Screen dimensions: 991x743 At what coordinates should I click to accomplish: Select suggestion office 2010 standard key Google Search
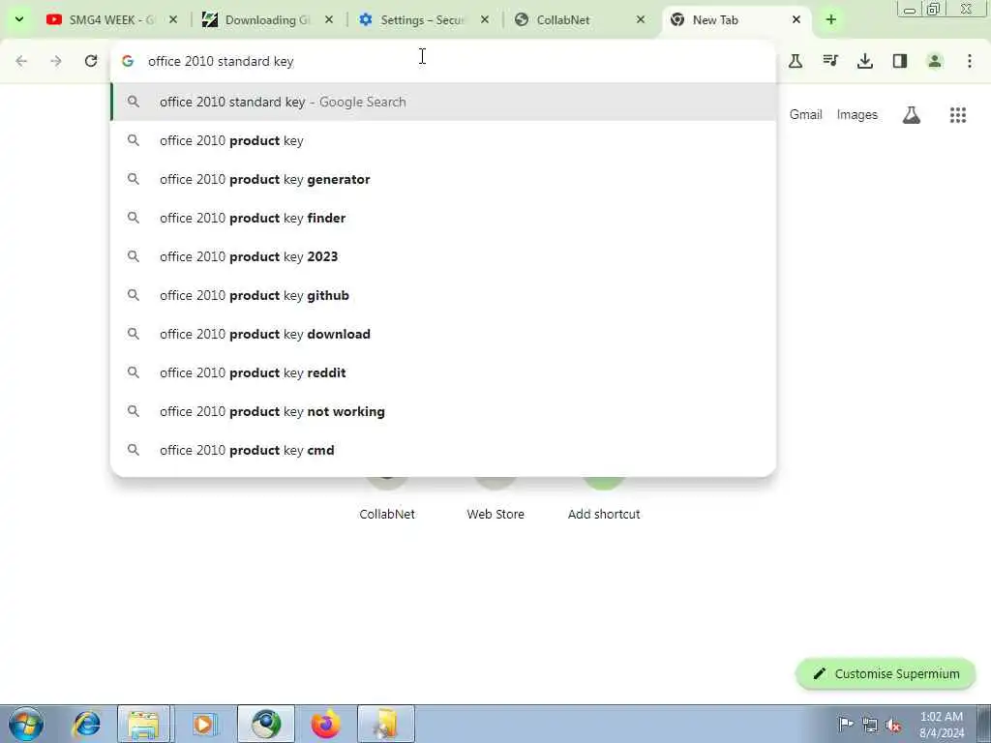coord(443,102)
